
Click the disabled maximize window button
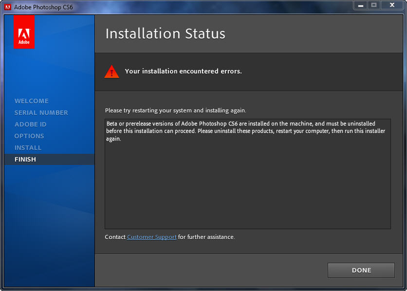coord(374,5)
